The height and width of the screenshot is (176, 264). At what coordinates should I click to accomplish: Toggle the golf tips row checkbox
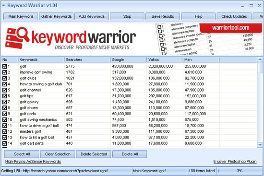[5, 96]
